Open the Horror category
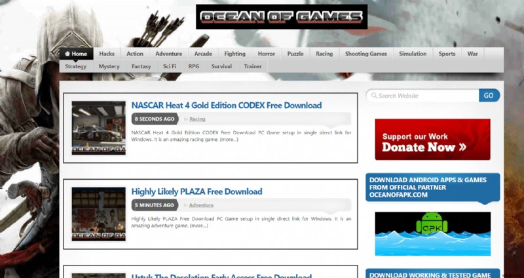Image resolution: width=524 pixels, height=278 pixels. (267, 54)
